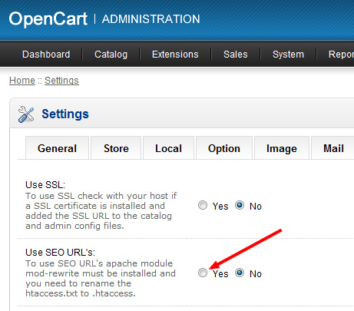Open the Reports menu

tap(341, 55)
